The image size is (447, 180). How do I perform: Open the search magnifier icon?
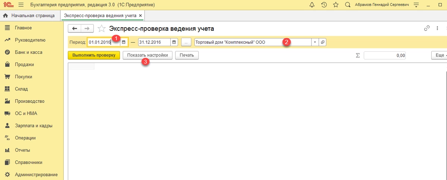[x=348, y=5]
